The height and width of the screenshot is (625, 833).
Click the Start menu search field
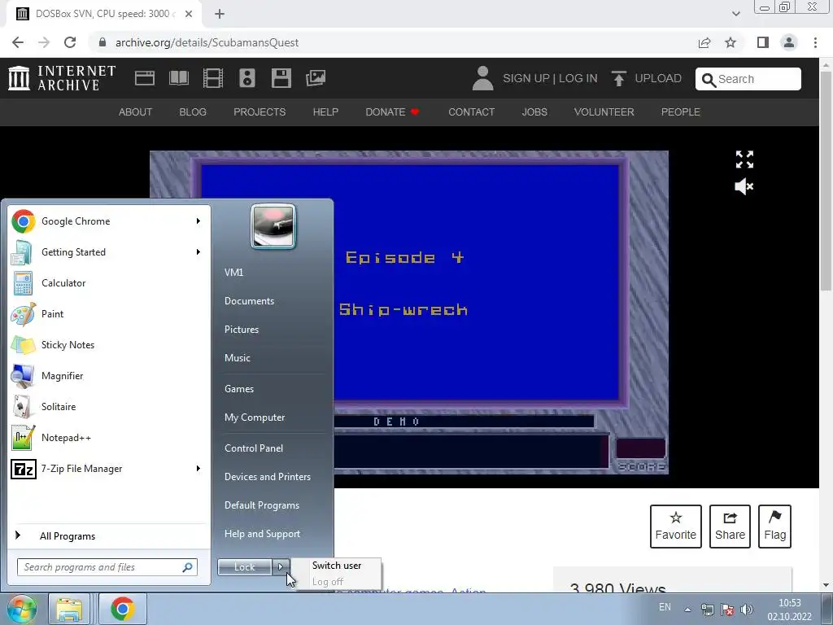click(107, 567)
